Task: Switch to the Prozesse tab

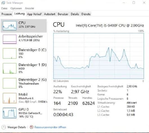Action: 6,14
